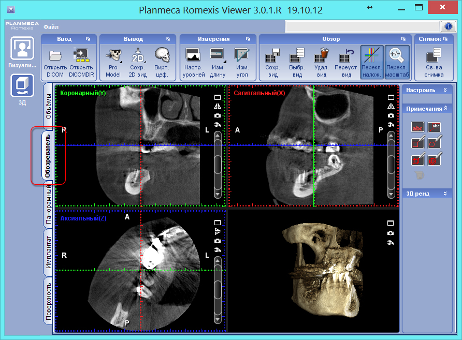Screen dimensions: 462x340
Task: Toggle Перекл. масштаб zoom mode
Action: [x=397, y=63]
